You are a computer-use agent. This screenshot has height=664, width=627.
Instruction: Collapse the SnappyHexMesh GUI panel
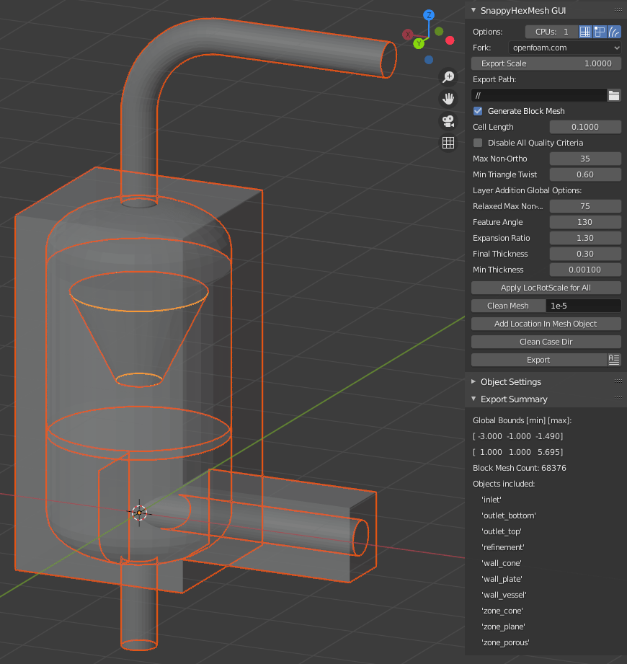[x=473, y=11]
